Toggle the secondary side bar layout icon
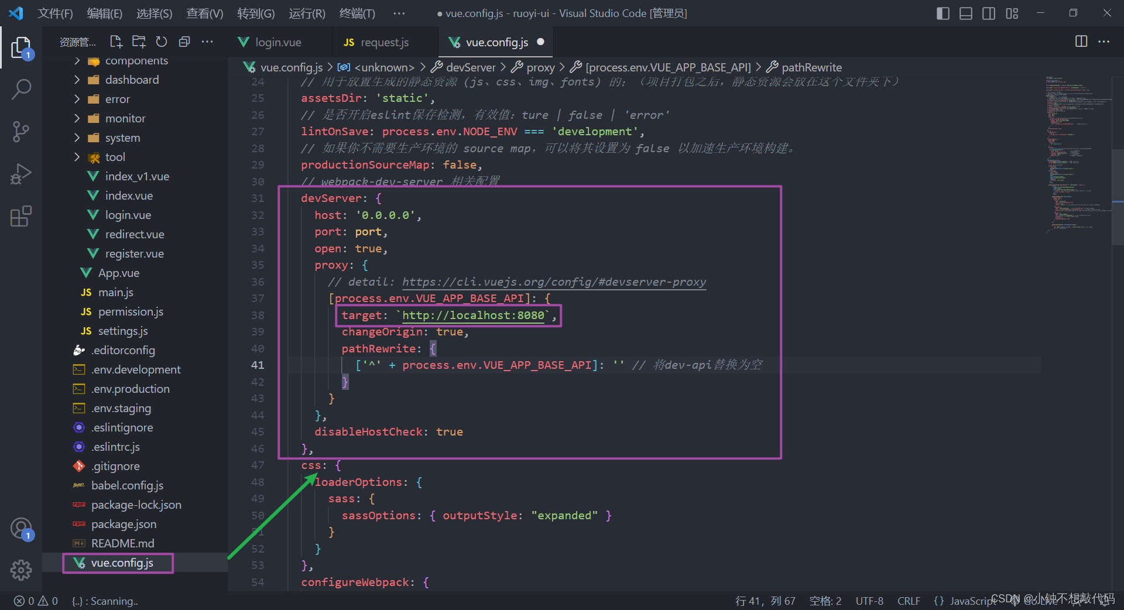Image resolution: width=1124 pixels, height=610 pixels. click(x=989, y=13)
